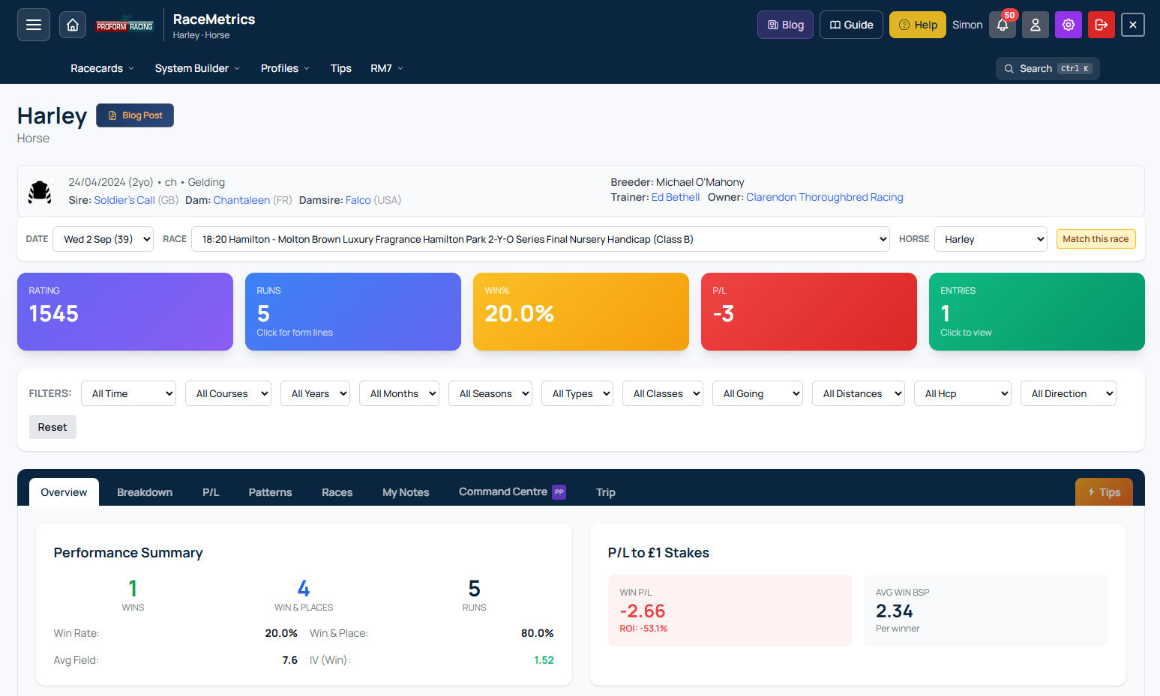The height and width of the screenshot is (696, 1160).
Task: Click Match this race button
Action: [1096, 239]
